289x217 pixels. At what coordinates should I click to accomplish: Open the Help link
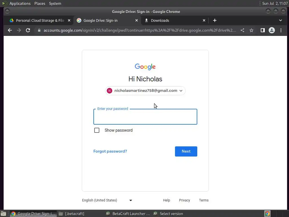point(167,200)
